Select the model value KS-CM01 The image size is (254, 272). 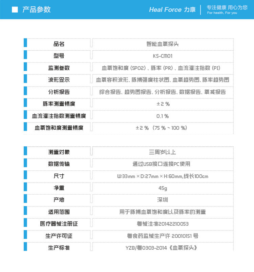pyautogui.click(x=163, y=56)
